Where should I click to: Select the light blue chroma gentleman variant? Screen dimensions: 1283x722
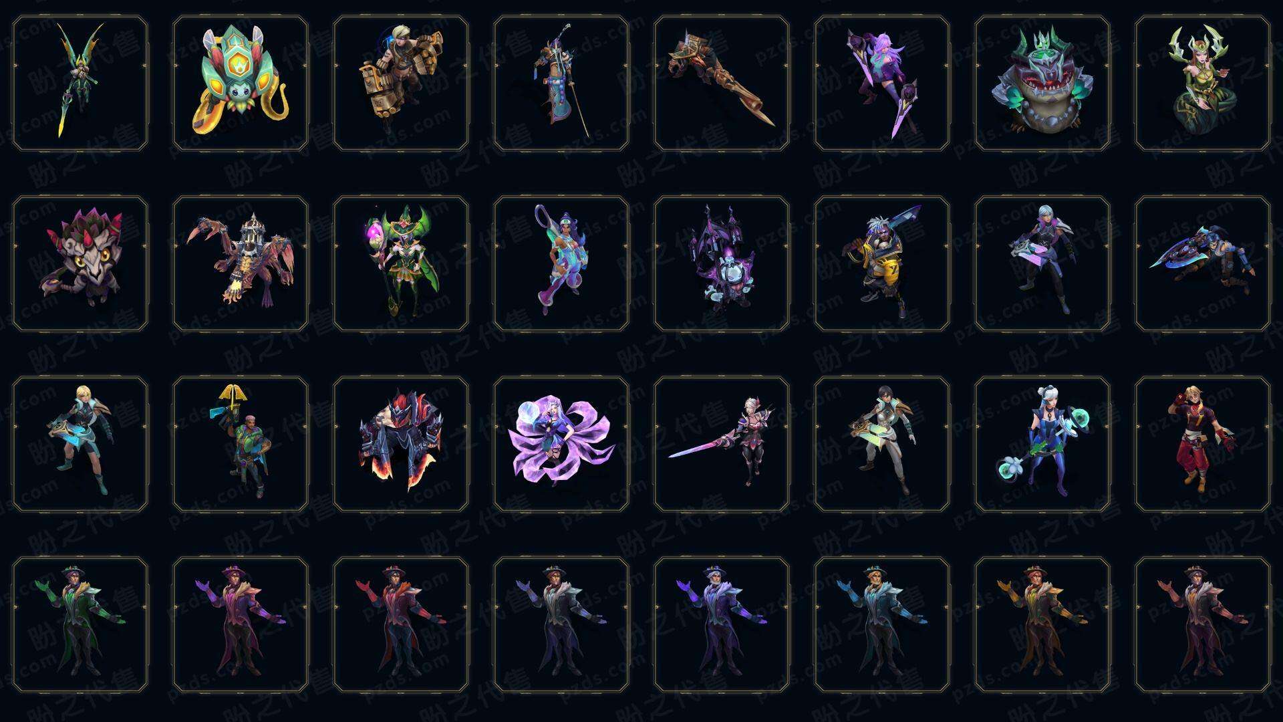click(882, 624)
